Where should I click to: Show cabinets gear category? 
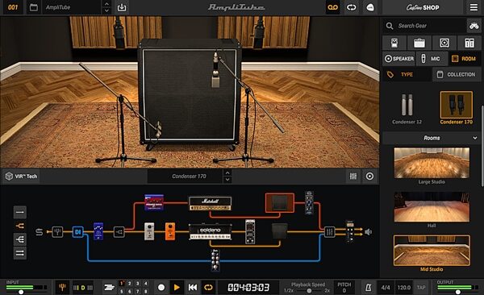click(444, 43)
